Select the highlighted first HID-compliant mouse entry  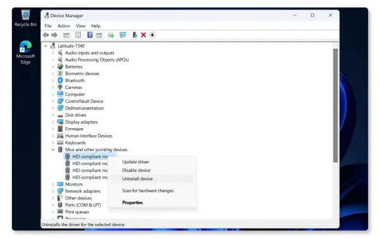pyautogui.click(x=90, y=156)
